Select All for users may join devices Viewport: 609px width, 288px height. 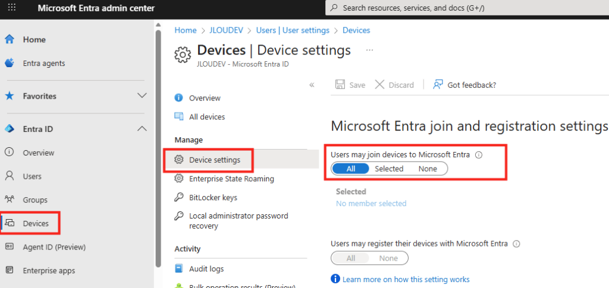point(351,169)
